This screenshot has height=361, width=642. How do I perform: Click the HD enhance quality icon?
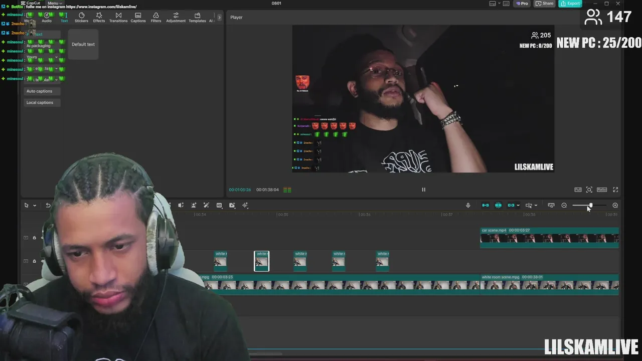pyautogui.click(x=219, y=205)
